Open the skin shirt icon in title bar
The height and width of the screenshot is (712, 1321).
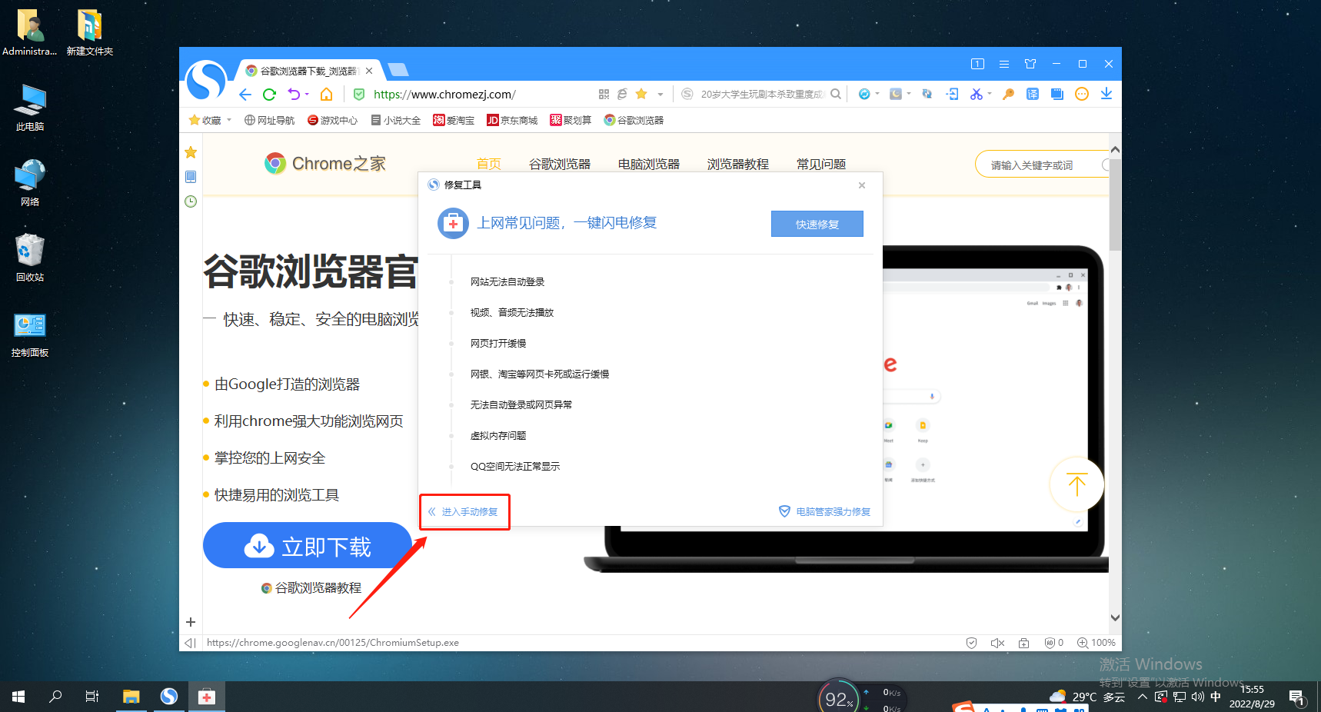point(1030,64)
